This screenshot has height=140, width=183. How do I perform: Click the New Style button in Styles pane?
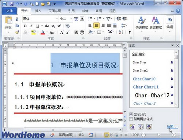tap(132, 127)
